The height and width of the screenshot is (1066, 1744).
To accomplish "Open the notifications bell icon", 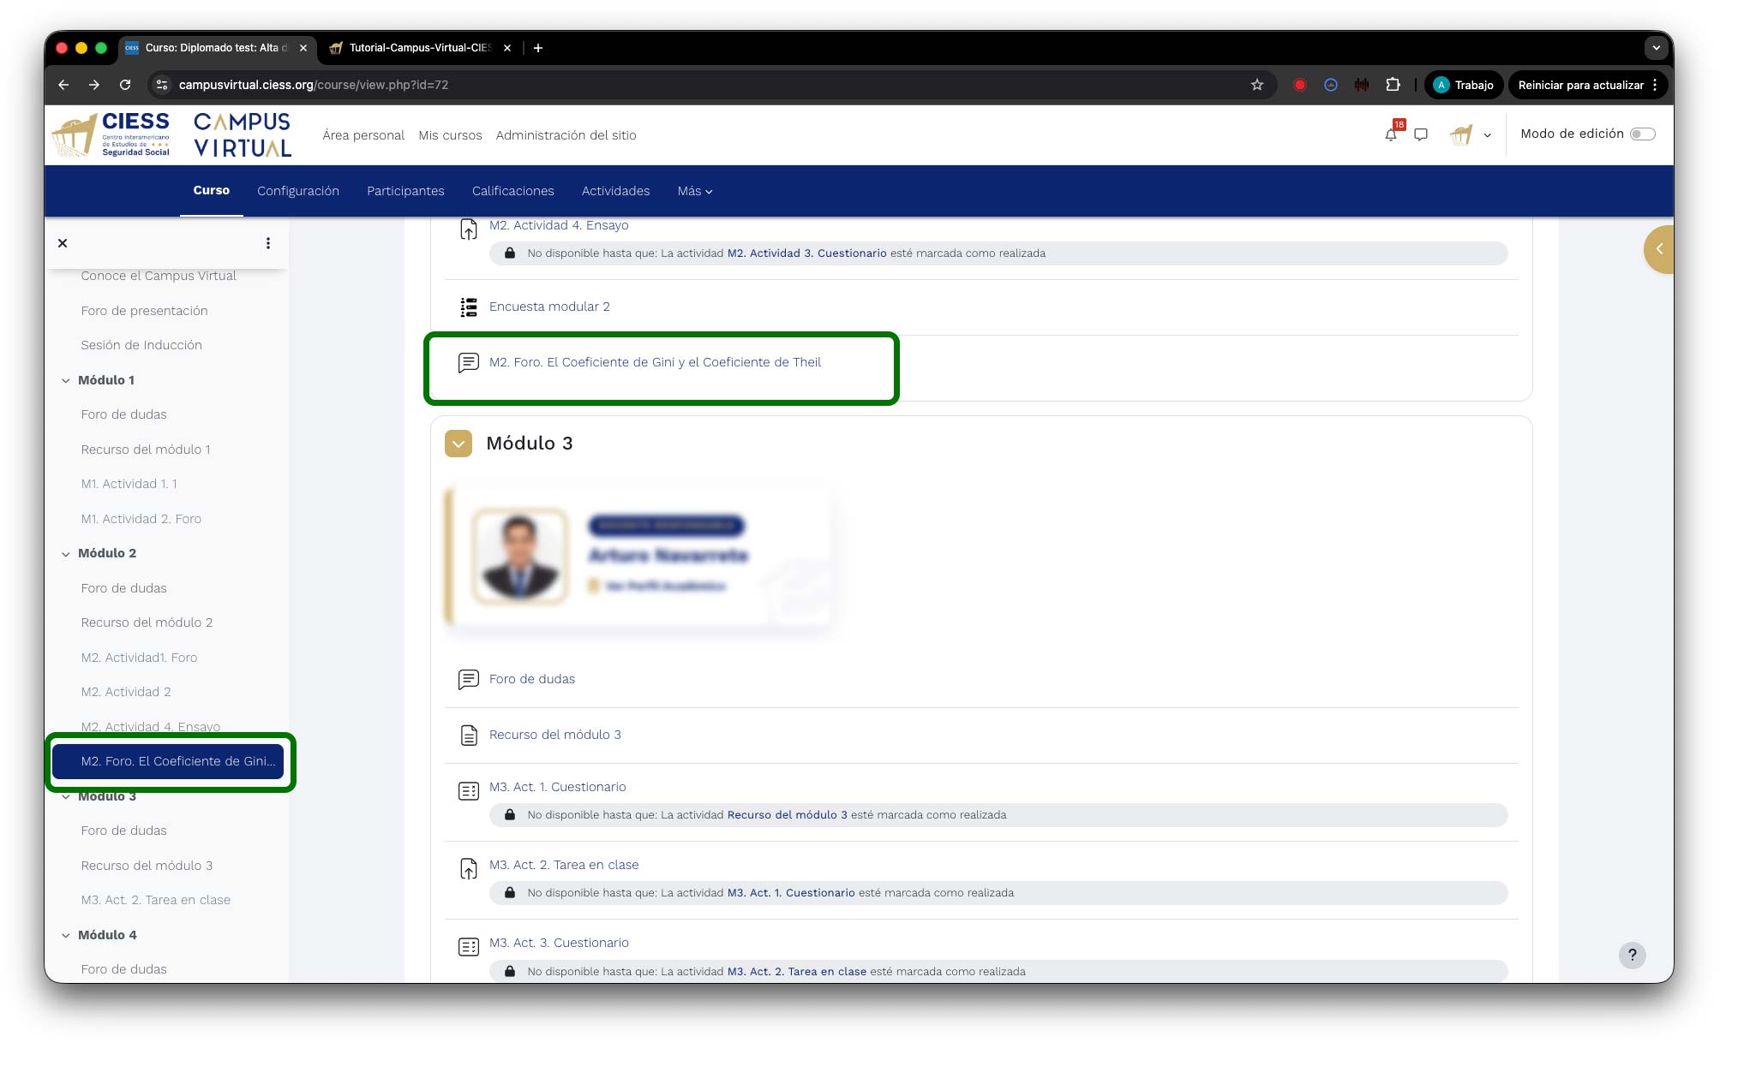I will [x=1390, y=135].
